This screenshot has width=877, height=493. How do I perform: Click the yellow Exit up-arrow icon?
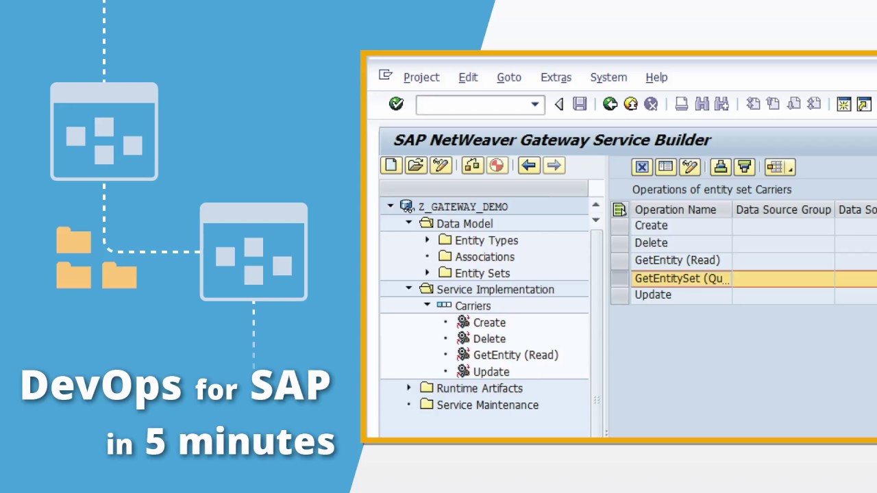630,104
